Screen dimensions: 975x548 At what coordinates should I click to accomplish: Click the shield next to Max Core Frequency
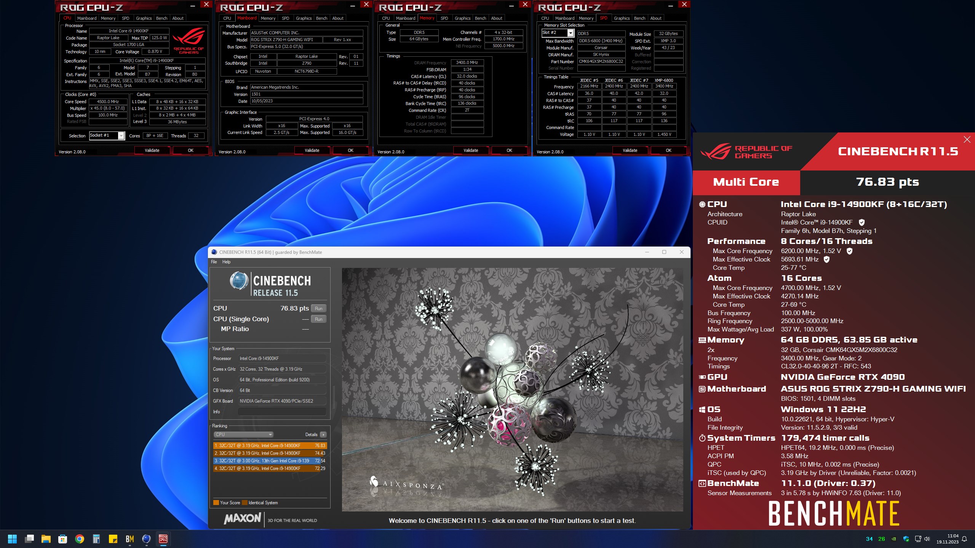tap(849, 251)
